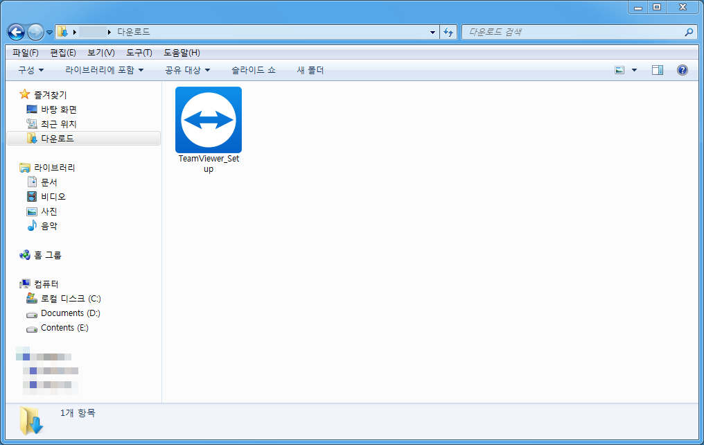Click the Contents (E:) drive icon
This screenshot has width=704, height=445.
[32, 329]
